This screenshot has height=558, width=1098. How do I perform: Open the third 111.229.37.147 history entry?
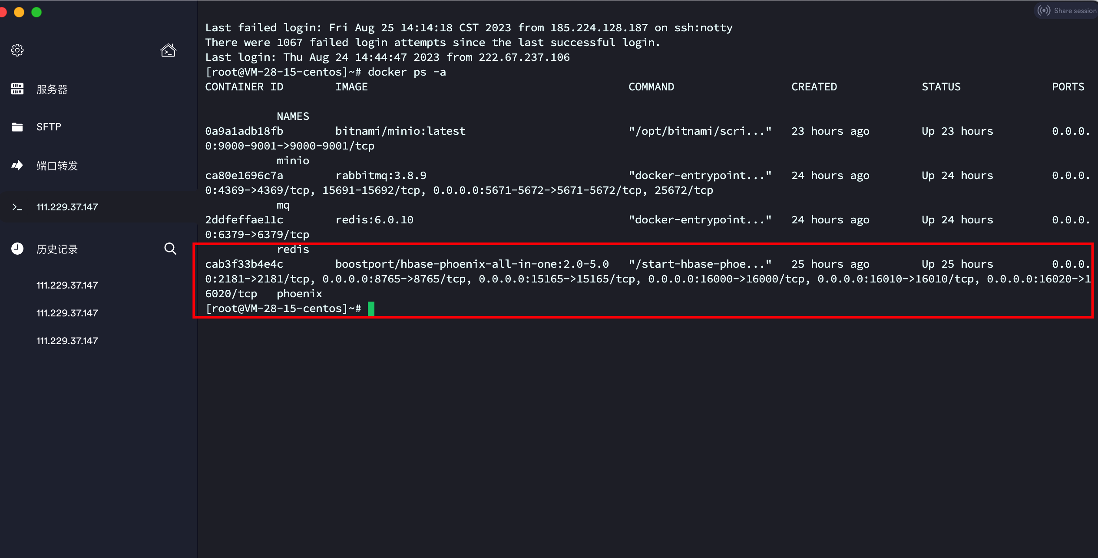pyautogui.click(x=67, y=341)
